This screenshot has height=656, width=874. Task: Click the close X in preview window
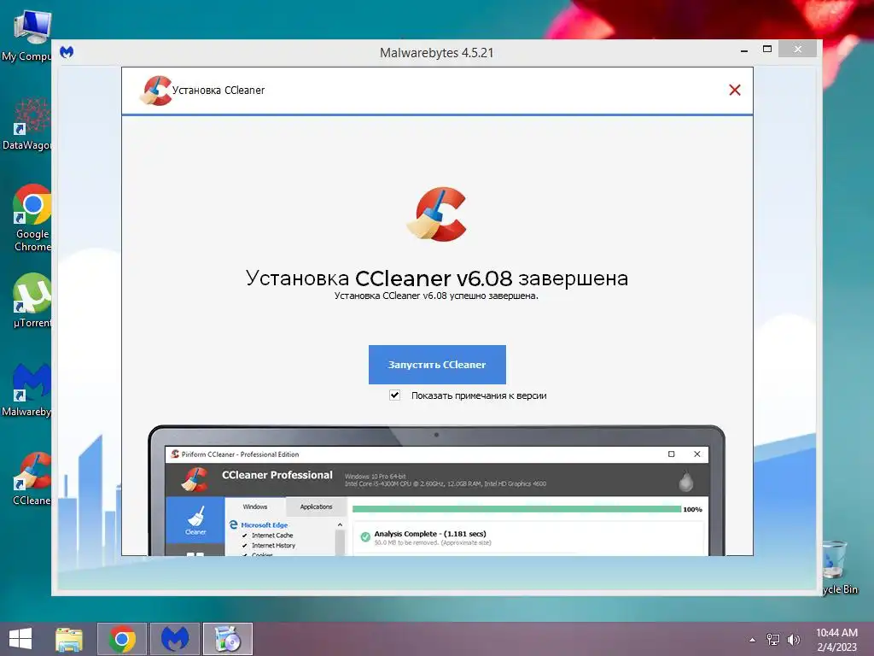coord(696,454)
